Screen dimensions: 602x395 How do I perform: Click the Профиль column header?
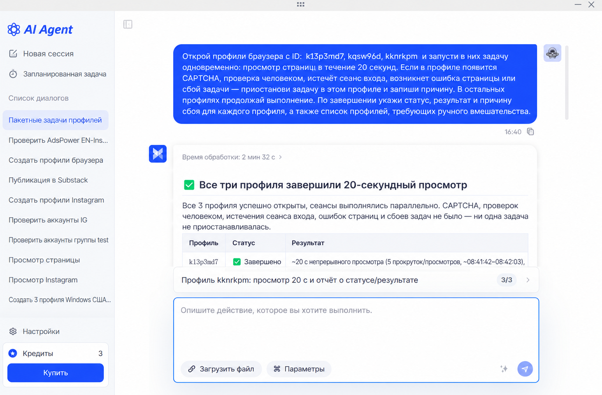204,243
